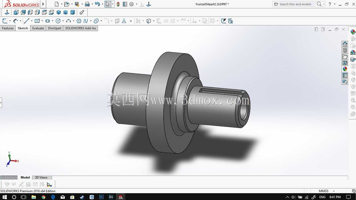Image resolution: width=356 pixels, height=200 pixels.
Task: Select the sketch Text tool
Action: click(124, 21)
